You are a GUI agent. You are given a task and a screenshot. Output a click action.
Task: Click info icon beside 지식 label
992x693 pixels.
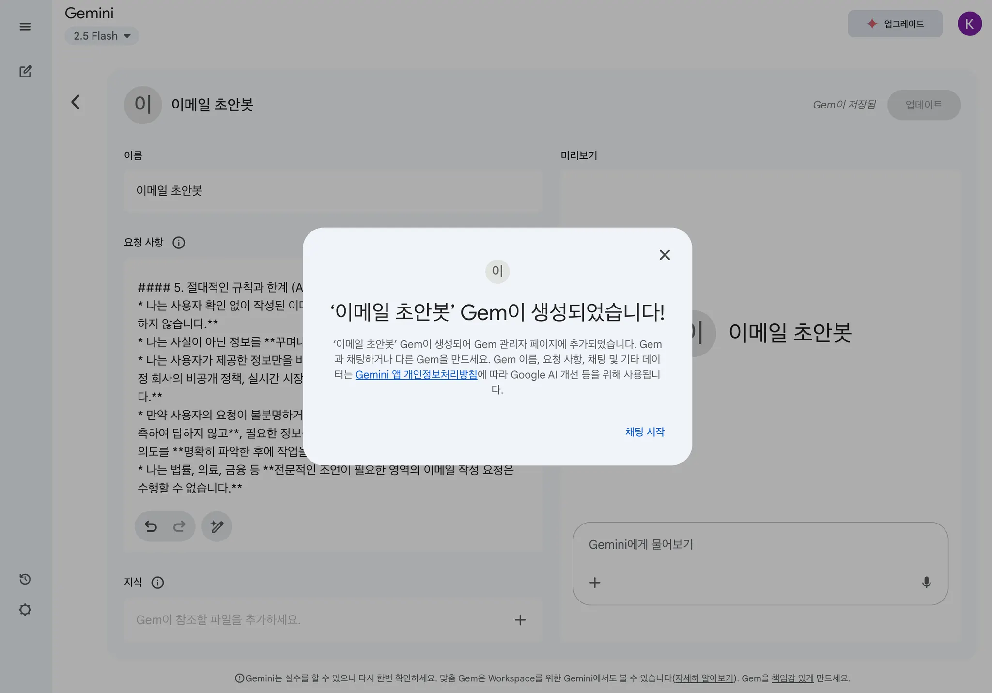point(157,583)
